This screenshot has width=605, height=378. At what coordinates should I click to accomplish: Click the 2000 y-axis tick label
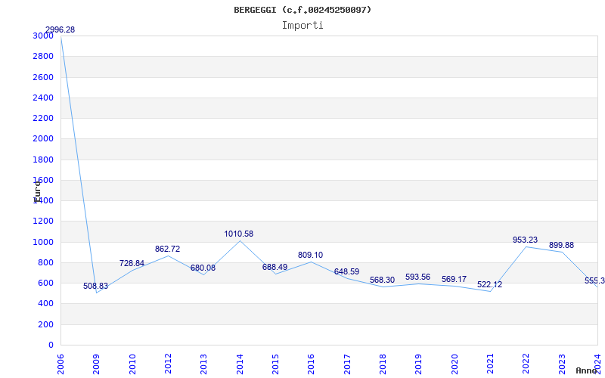click(x=43, y=139)
